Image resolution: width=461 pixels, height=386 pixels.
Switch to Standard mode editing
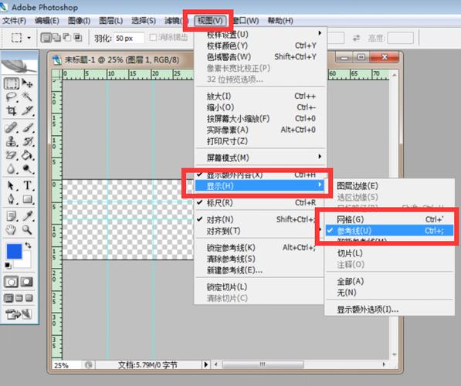tap(11, 282)
